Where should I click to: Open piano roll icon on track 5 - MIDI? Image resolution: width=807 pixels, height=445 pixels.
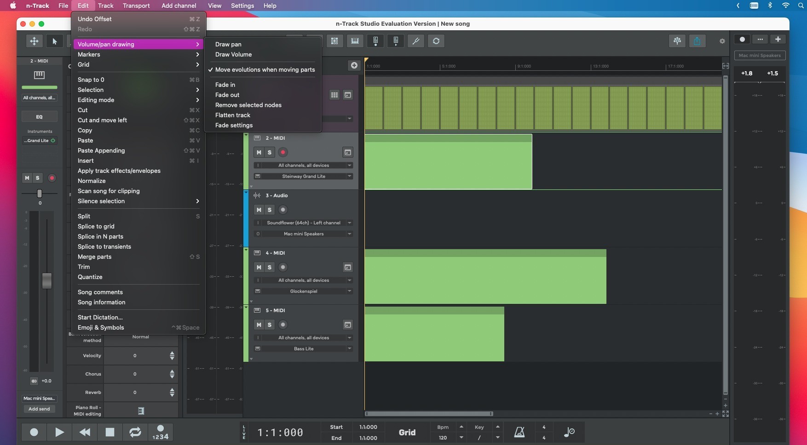(348, 325)
